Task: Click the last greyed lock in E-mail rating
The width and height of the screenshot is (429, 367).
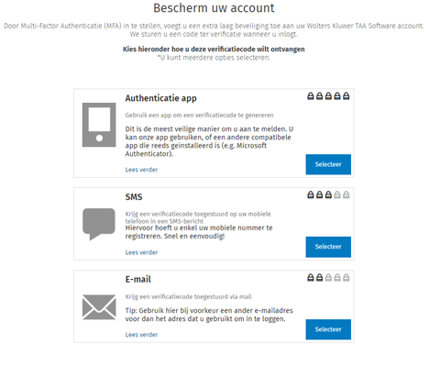Action: (346, 278)
